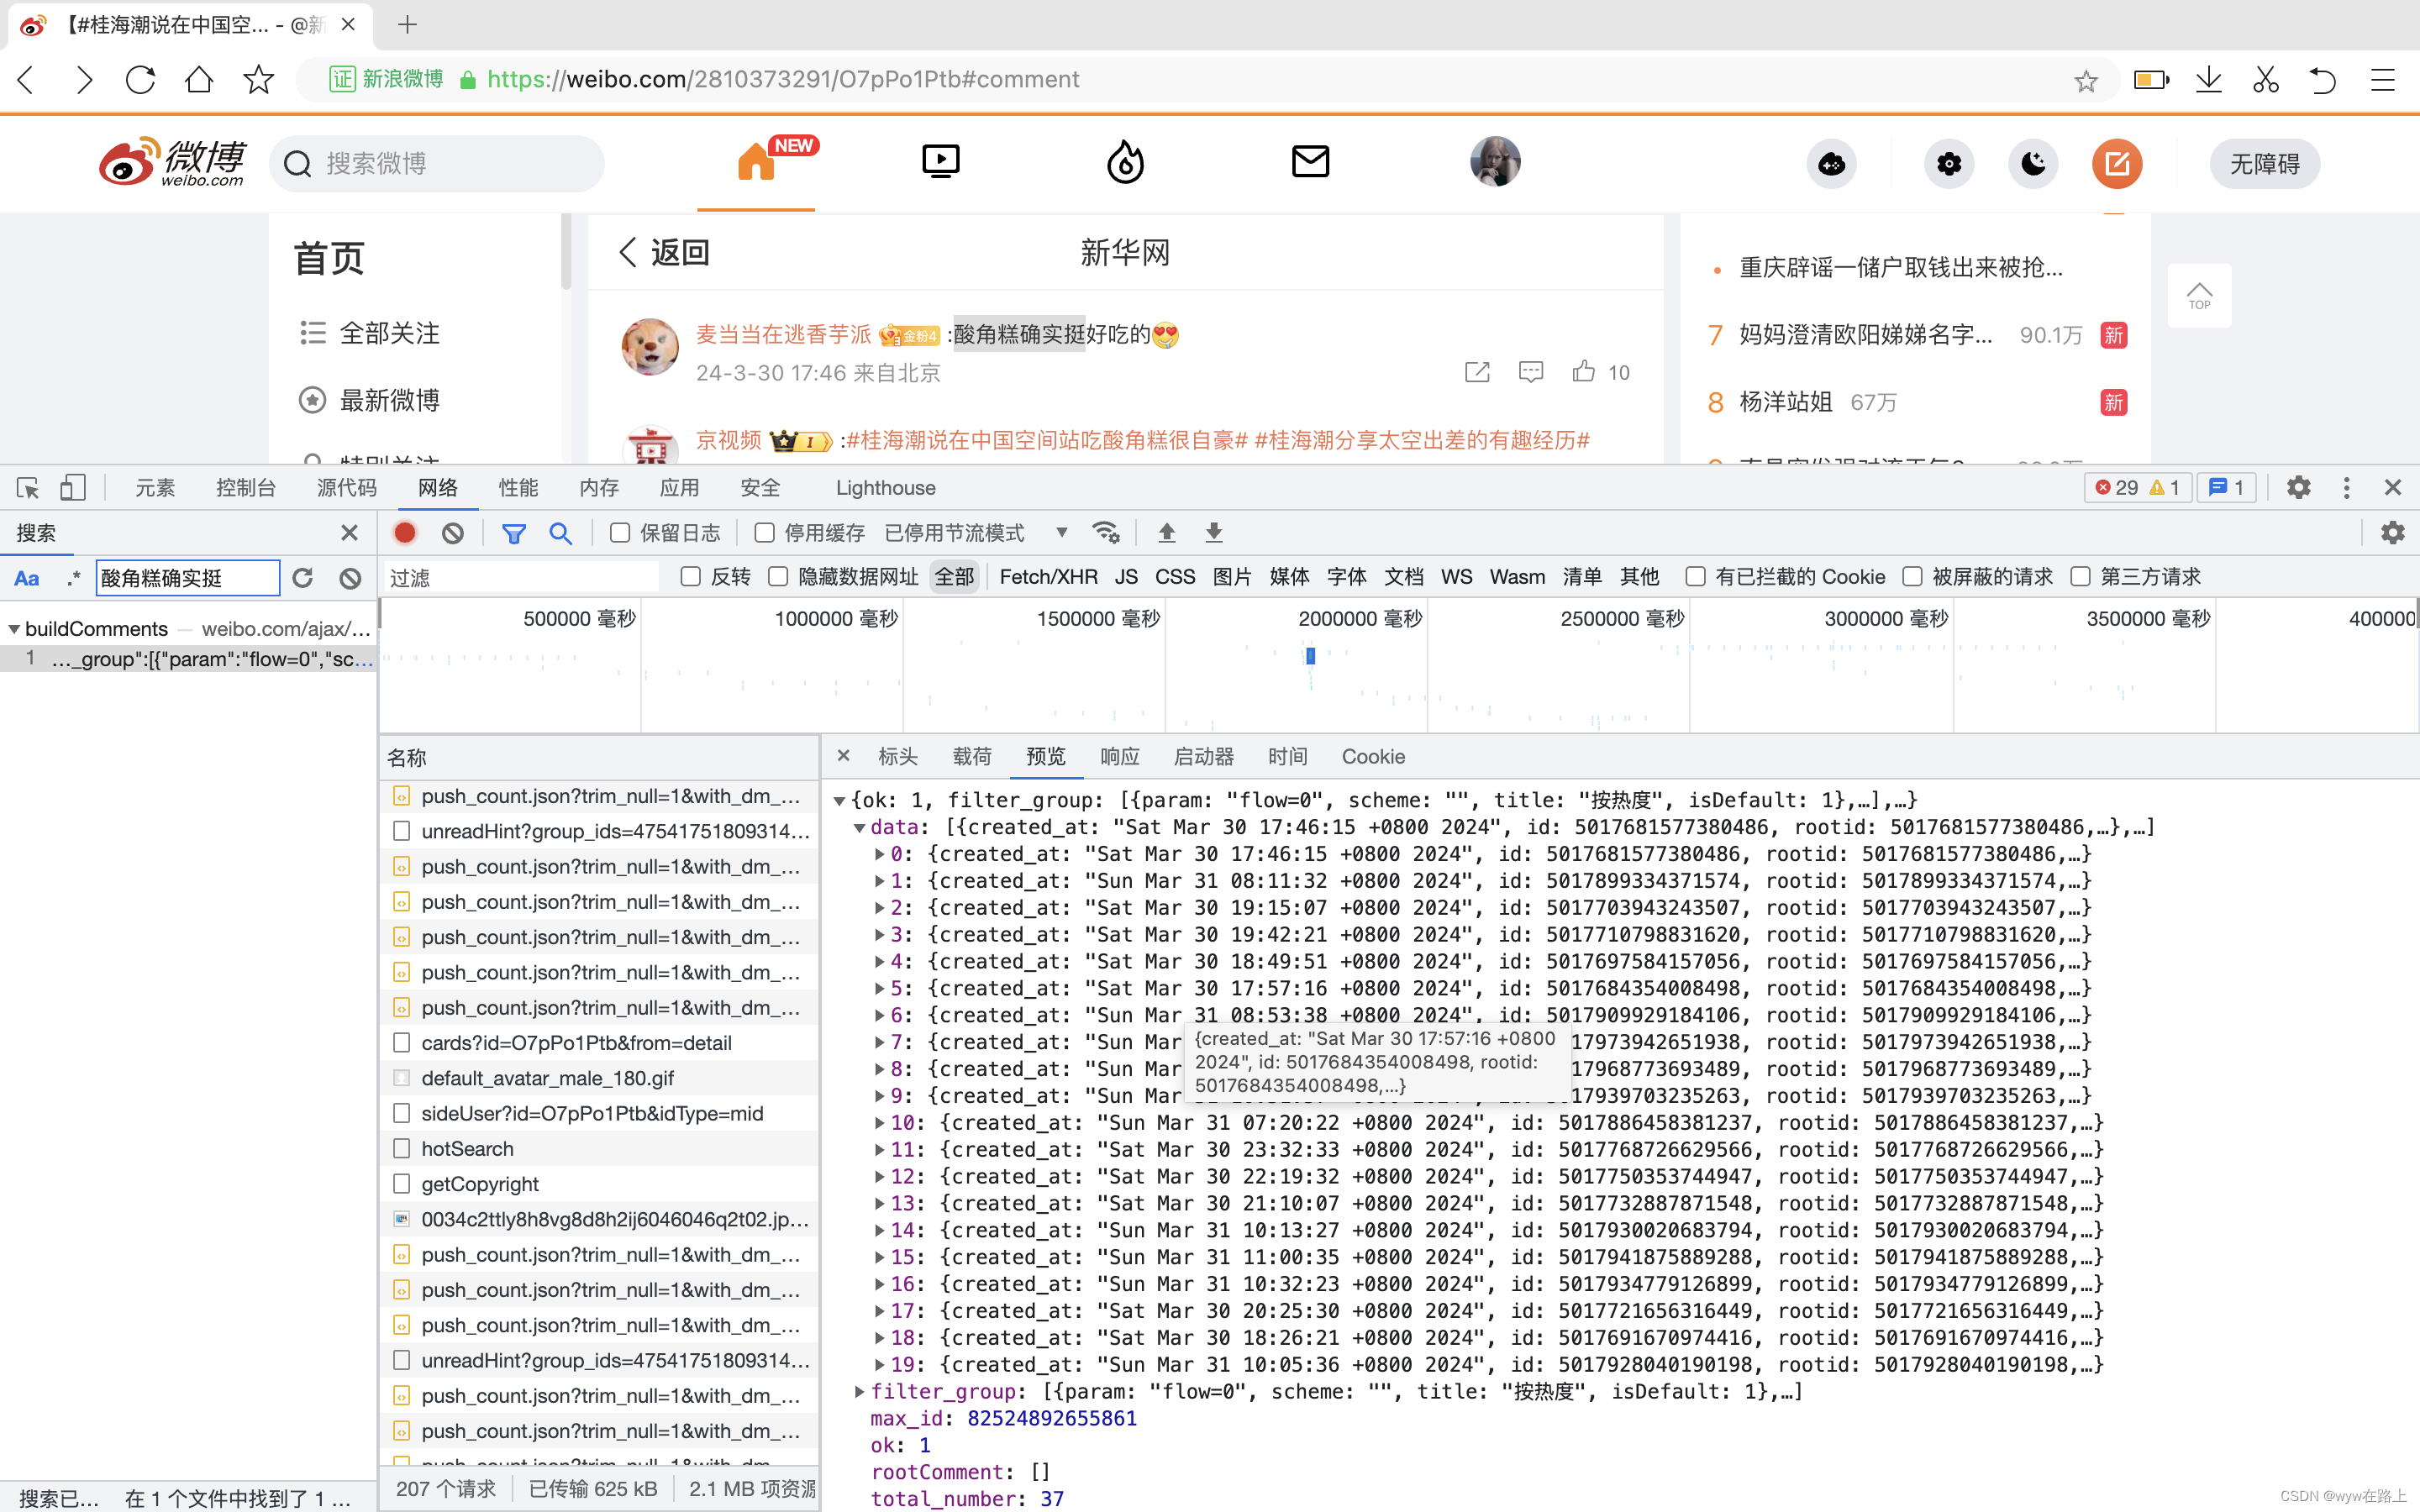Open the browser downloads icon
Screen dimensions: 2420x1512
pos(2208,80)
